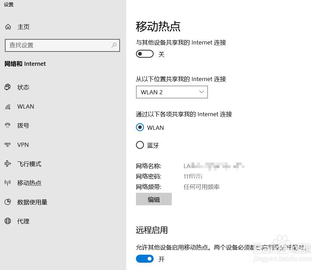The width and height of the screenshot is (330, 270).
Task: Disable the 远程启用 (Remote activation) toggle
Action: [x=145, y=259]
